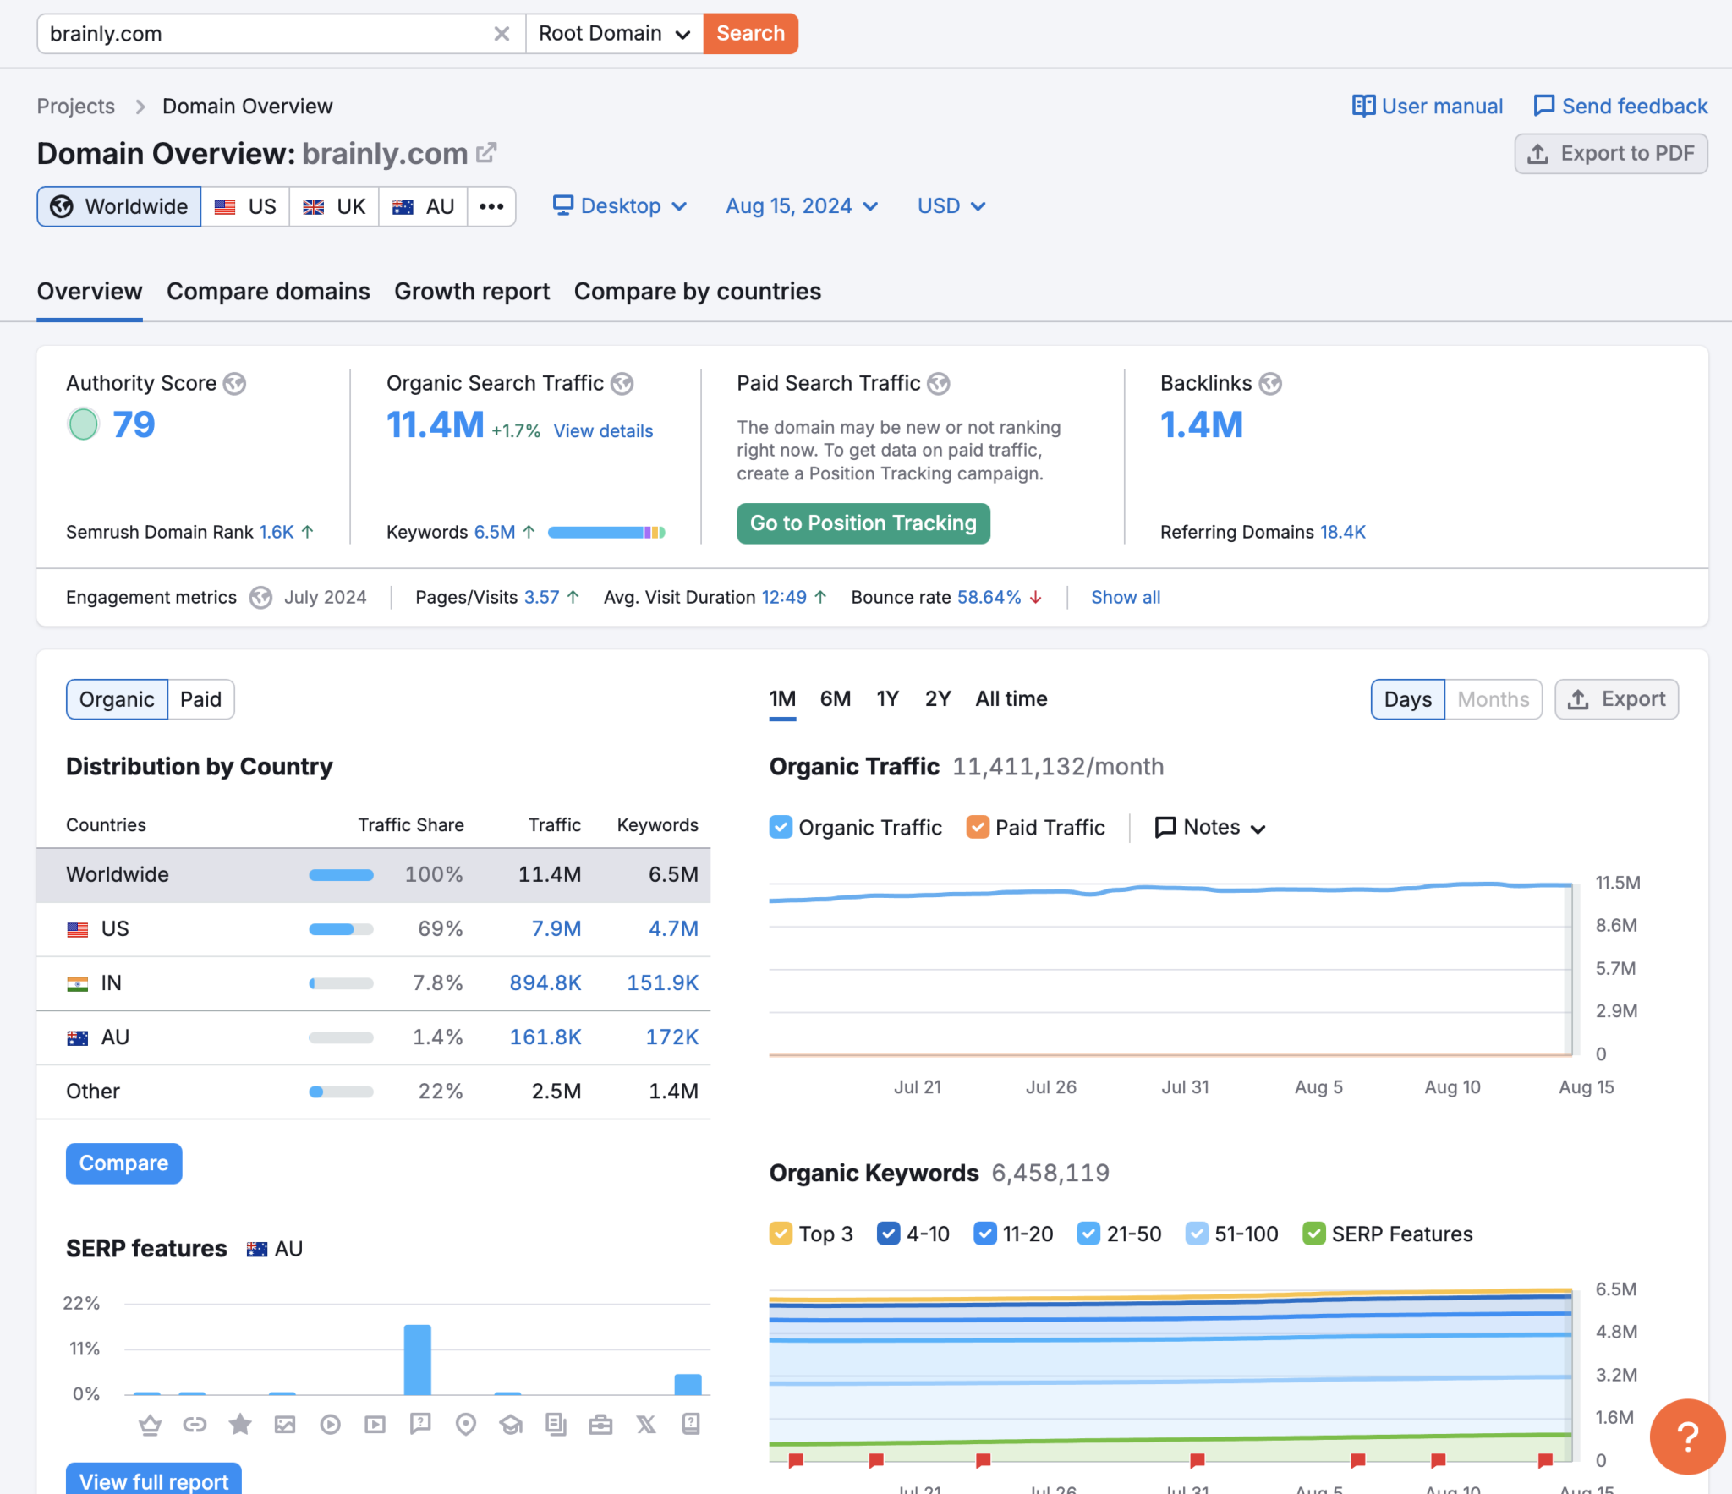Screen dimensions: 1732x1494
Task: Click the People Also Ask SERP icon
Action: tap(420, 1425)
